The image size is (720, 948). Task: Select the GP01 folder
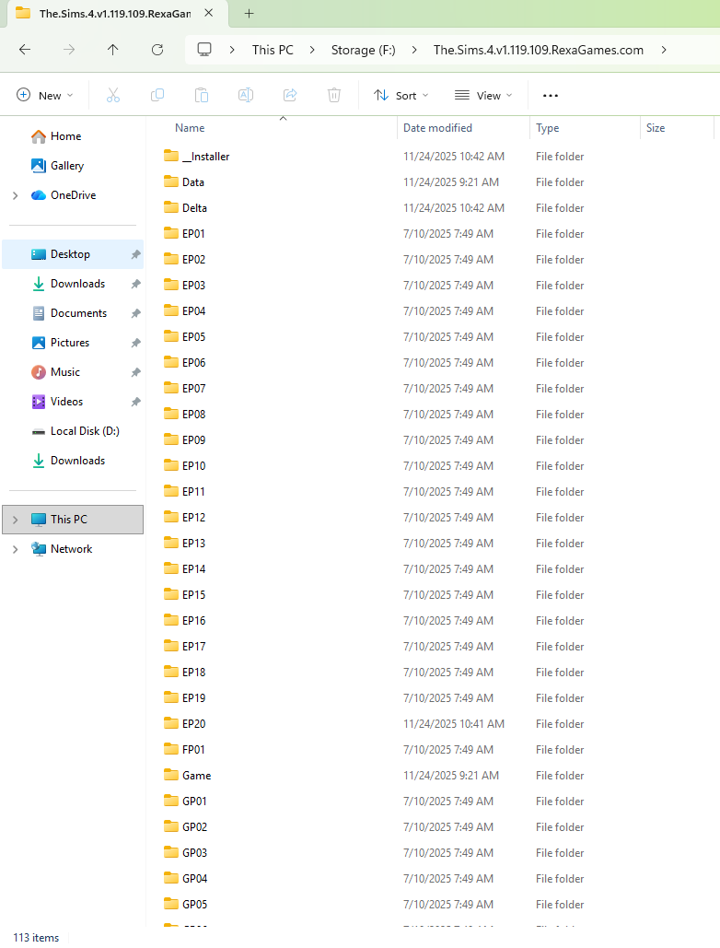[x=194, y=802]
